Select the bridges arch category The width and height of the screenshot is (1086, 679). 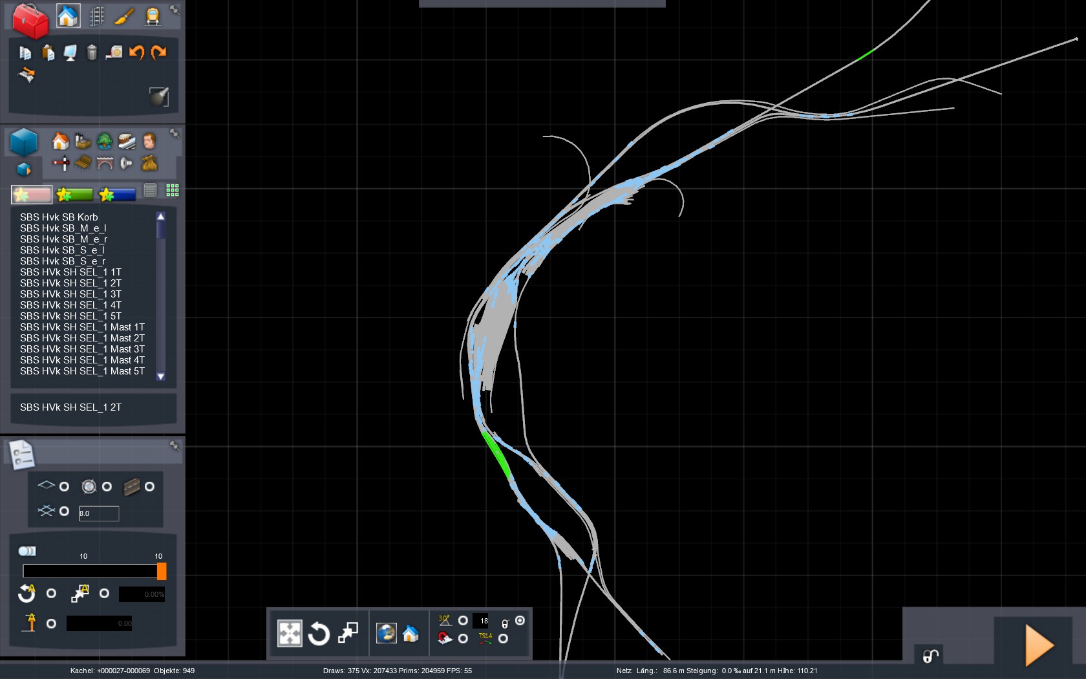[x=105, y=163]
